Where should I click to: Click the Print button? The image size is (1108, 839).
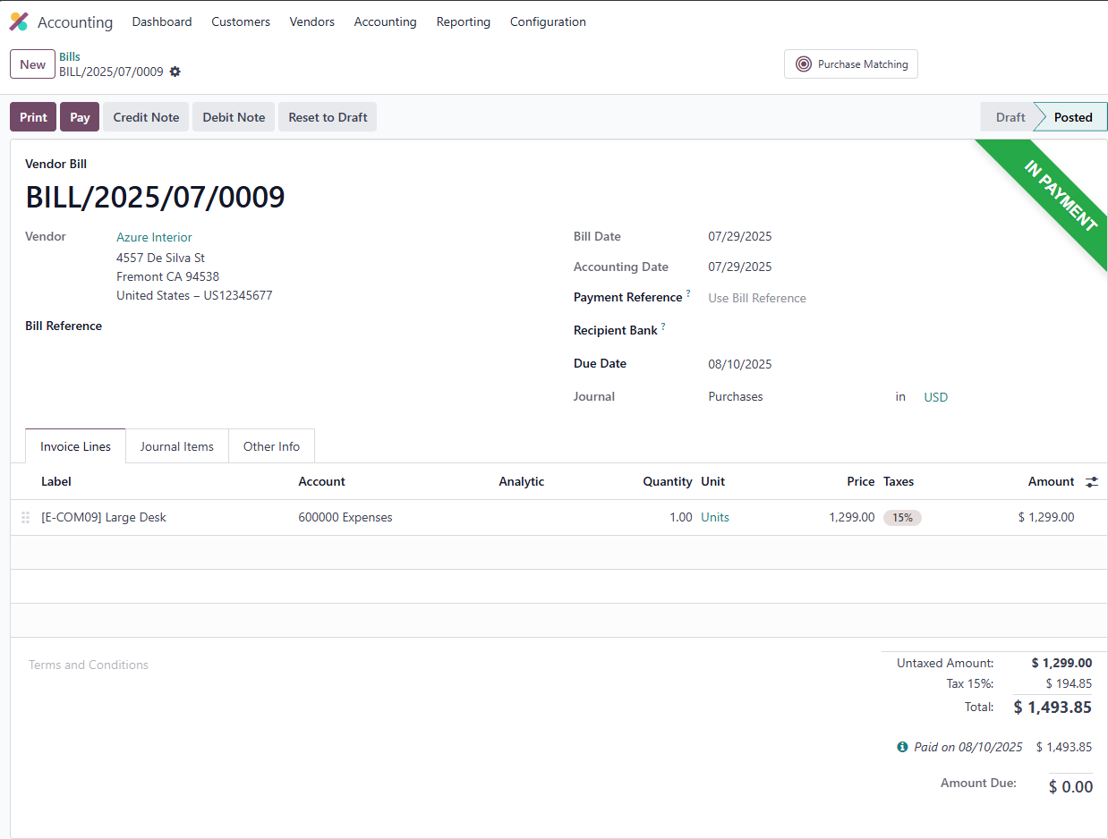point(33,117)
